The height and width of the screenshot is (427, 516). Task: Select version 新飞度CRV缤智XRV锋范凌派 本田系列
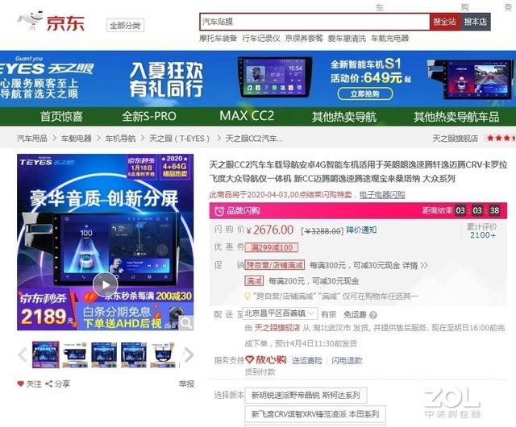(x=315, y=414)
